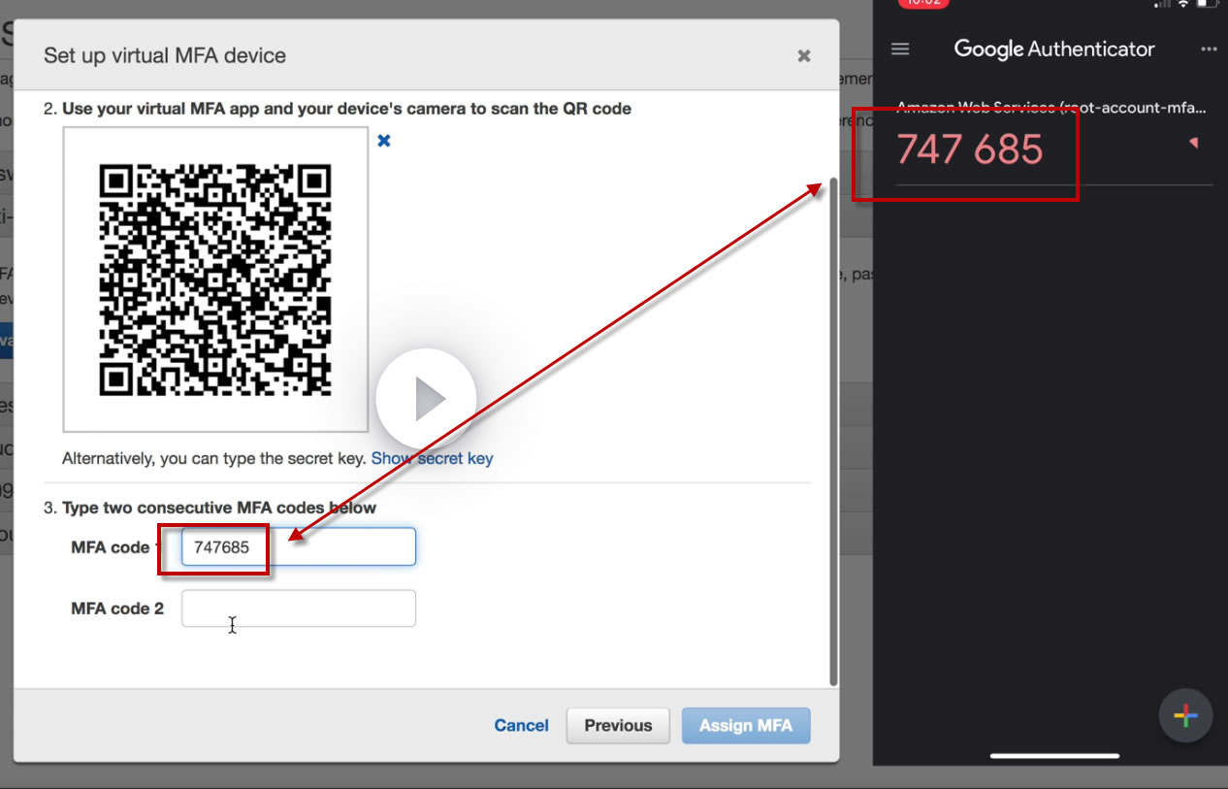Go back with the Previous button

click(618, 726)
